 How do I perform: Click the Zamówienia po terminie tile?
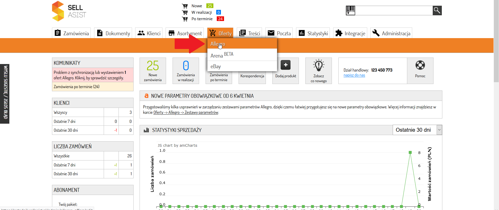pyautogui.click(x=219, y=77)
